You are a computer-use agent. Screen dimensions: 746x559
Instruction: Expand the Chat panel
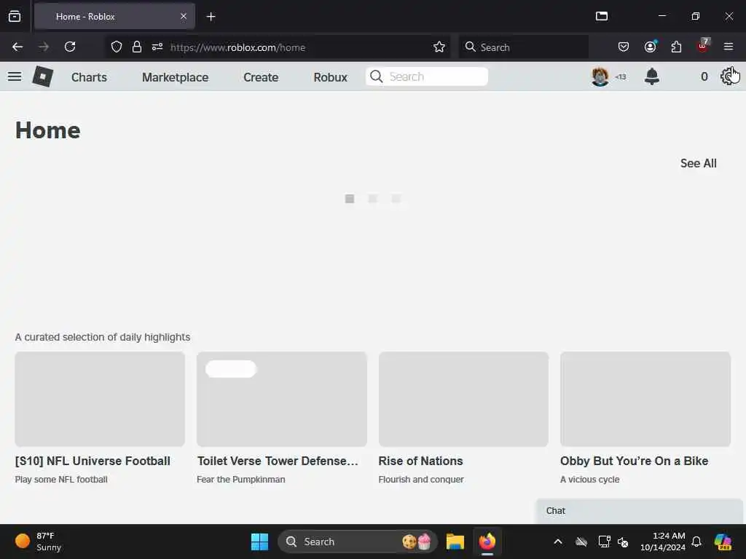(x=639, y=511)
